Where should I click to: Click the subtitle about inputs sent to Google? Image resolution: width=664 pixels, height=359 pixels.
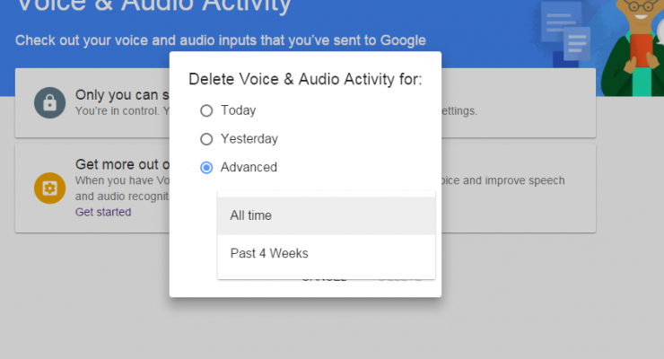pyautogui.click(x=220, y=40)
